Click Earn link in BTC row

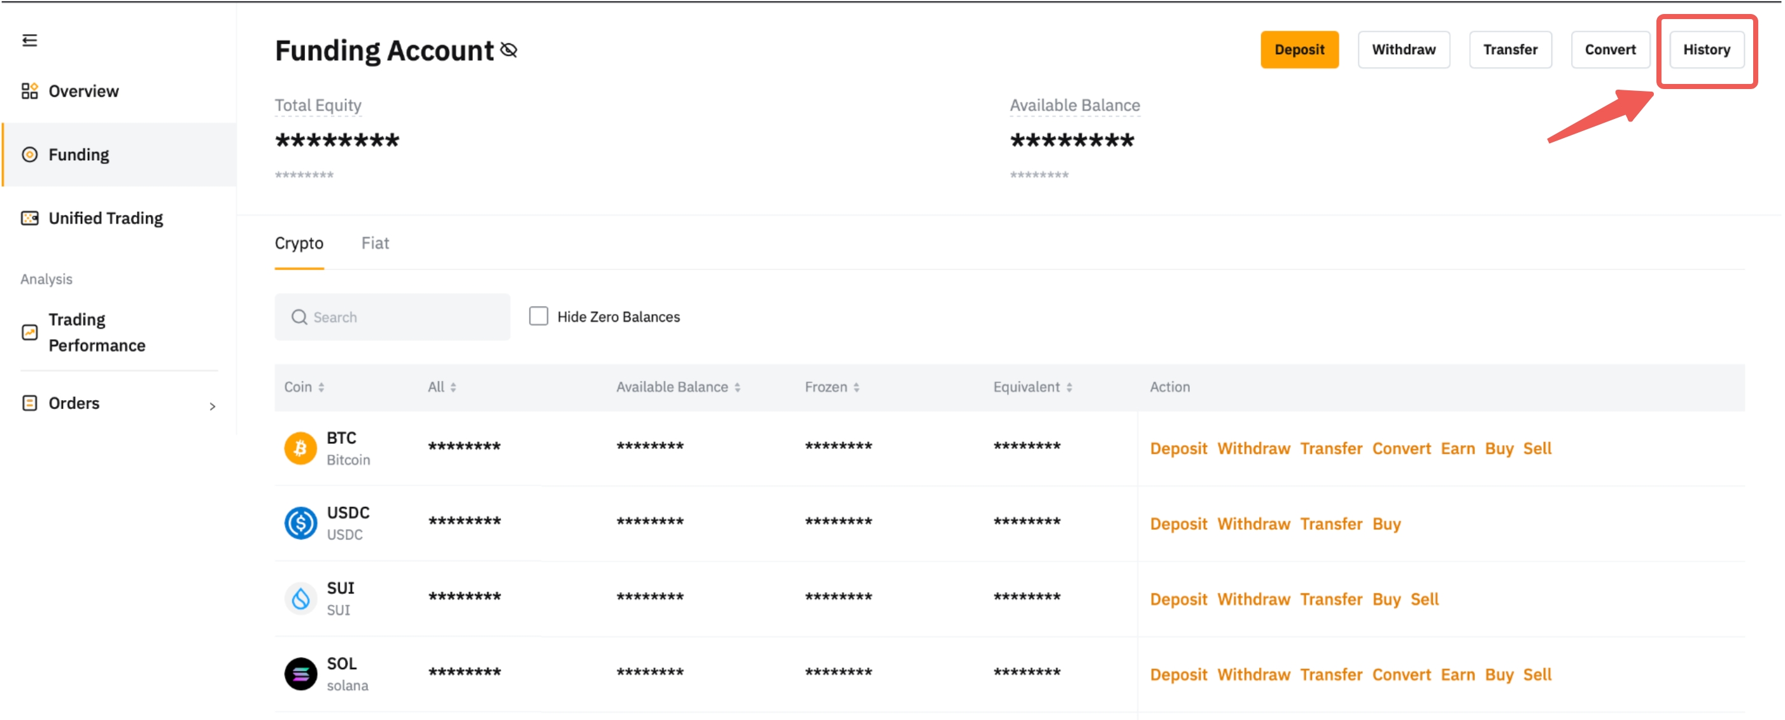(x=1457, y=448)
